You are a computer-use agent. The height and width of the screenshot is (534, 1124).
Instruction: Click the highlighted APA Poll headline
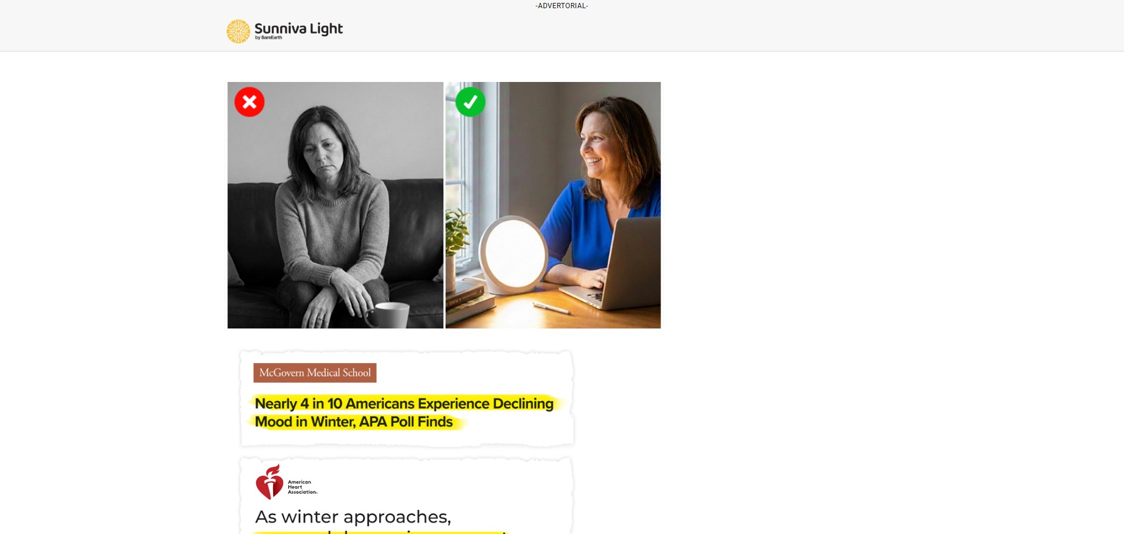pos(404,413)
